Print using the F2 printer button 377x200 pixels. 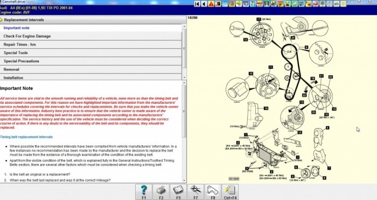161,192
